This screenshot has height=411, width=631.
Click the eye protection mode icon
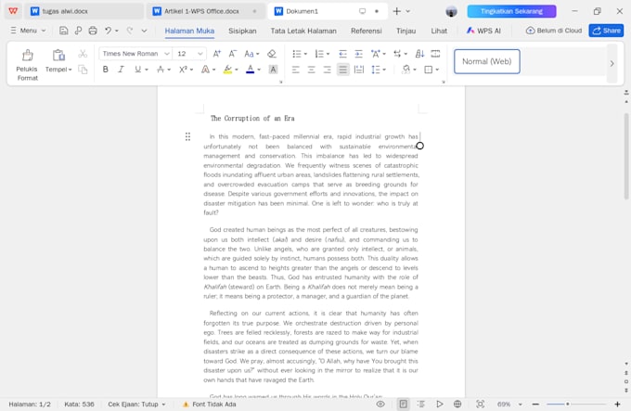point(380,405)
